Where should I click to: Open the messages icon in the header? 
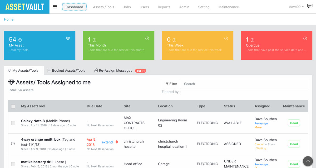tap(310, 6)
